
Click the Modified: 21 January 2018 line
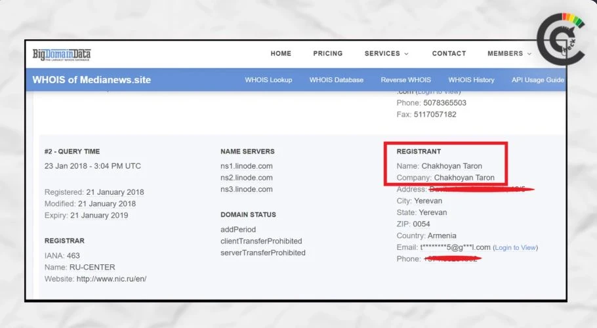90,204
